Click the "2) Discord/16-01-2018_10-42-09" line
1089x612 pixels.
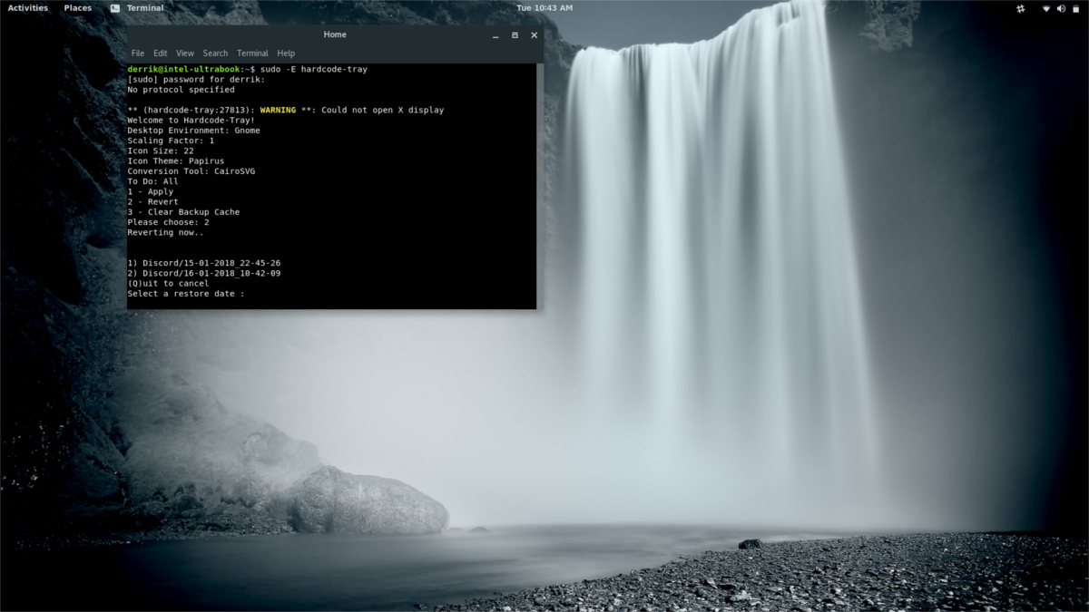click(204, 273)
